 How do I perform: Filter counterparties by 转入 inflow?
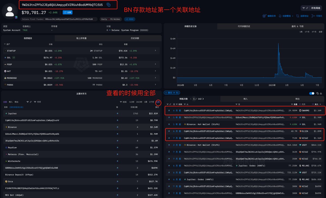pyautogui.click(x=11, y=102)
